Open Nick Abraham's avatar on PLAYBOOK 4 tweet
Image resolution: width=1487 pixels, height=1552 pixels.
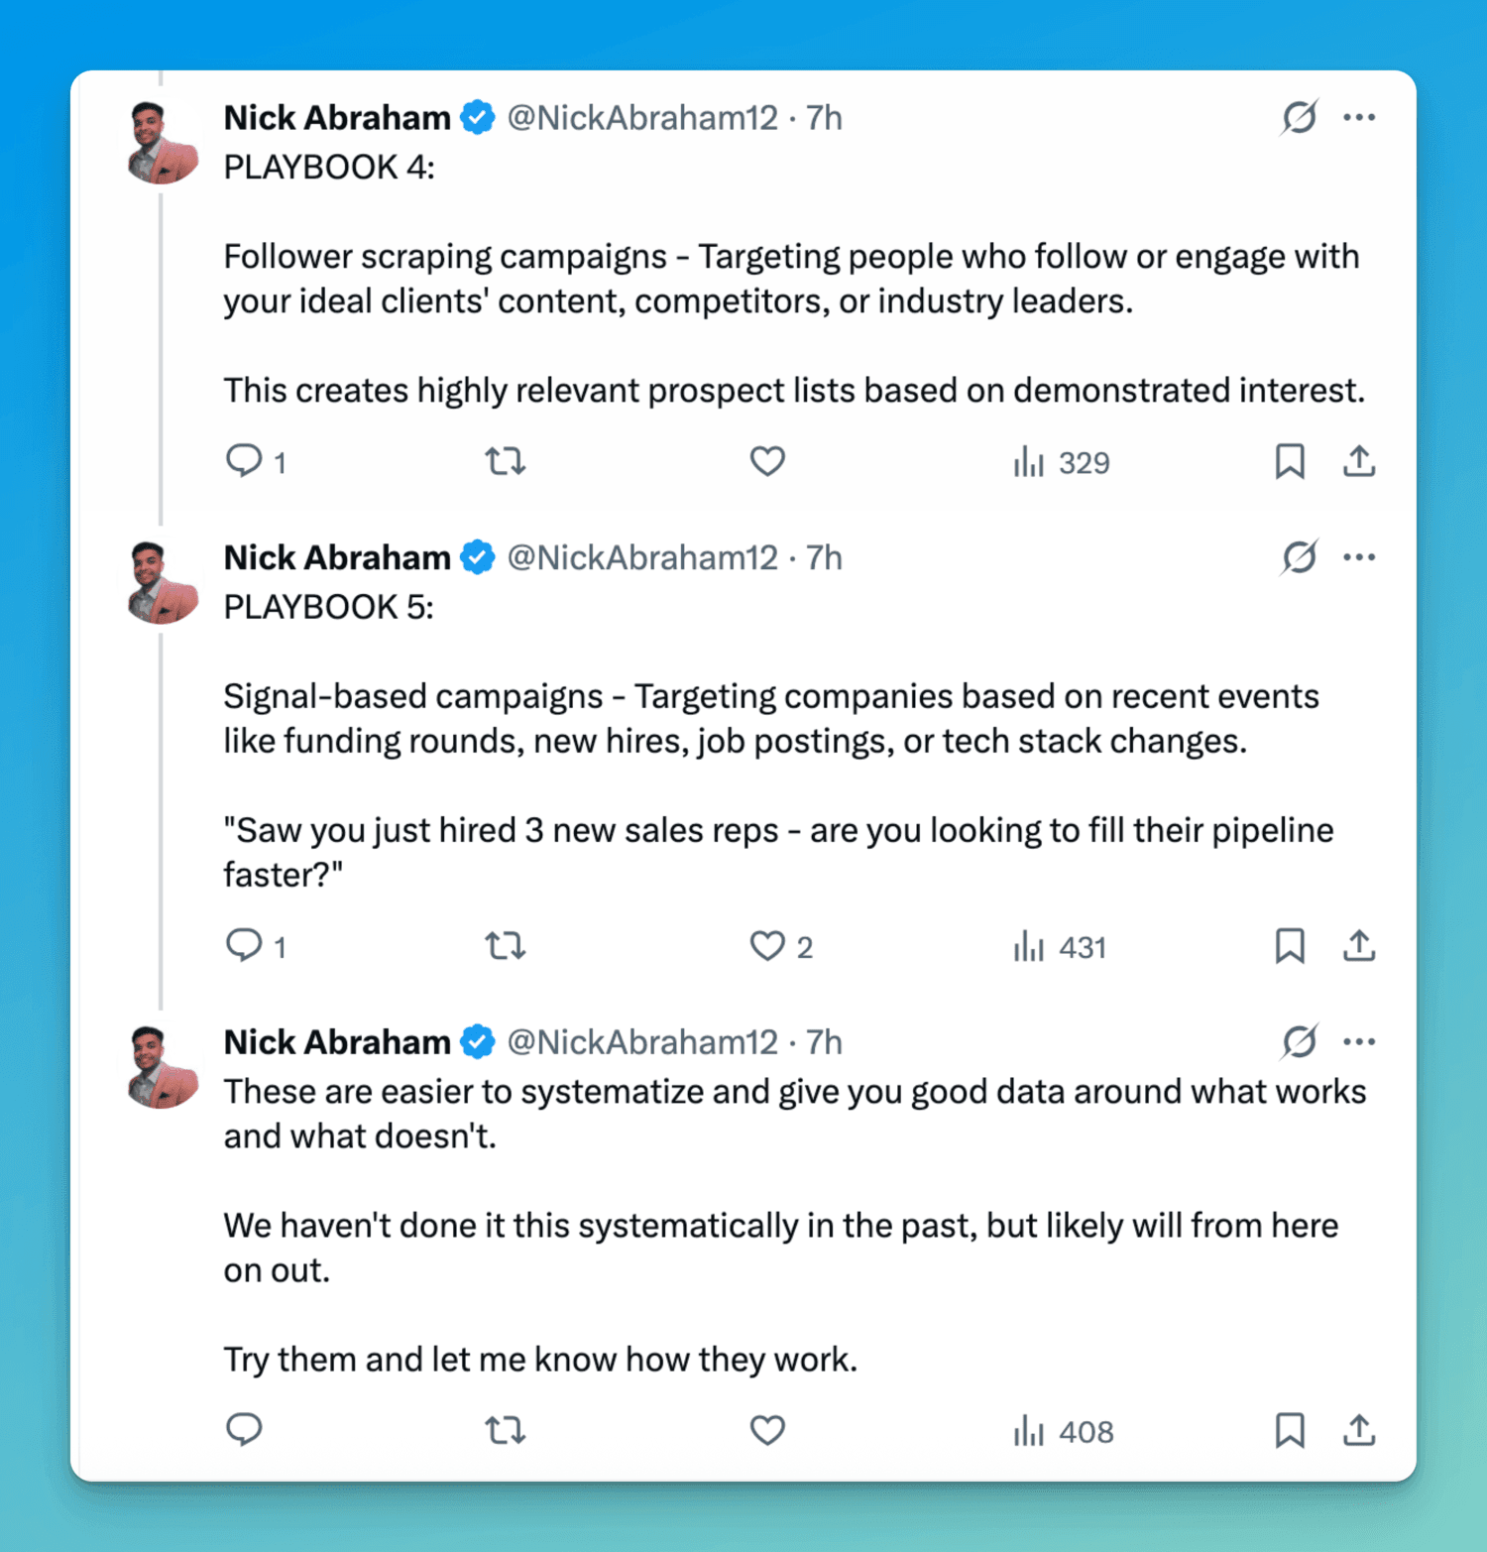(x=163, y=143)
